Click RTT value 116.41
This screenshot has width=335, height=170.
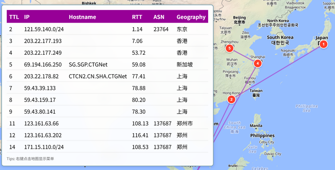(140, 135)
